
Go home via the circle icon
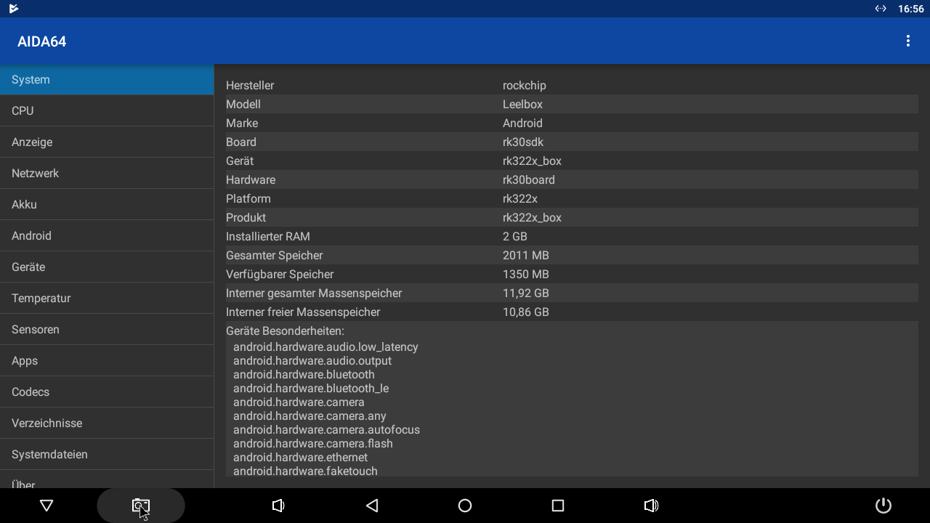(x=465, y=506)
